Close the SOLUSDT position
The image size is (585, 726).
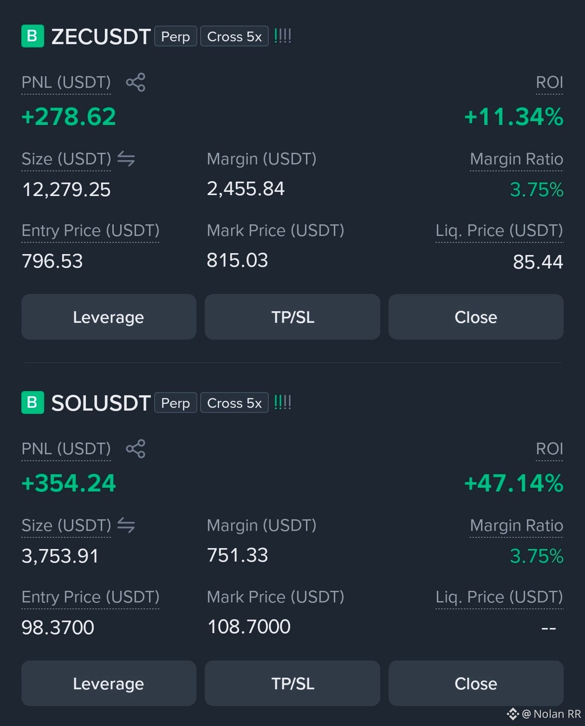[476, 683]
